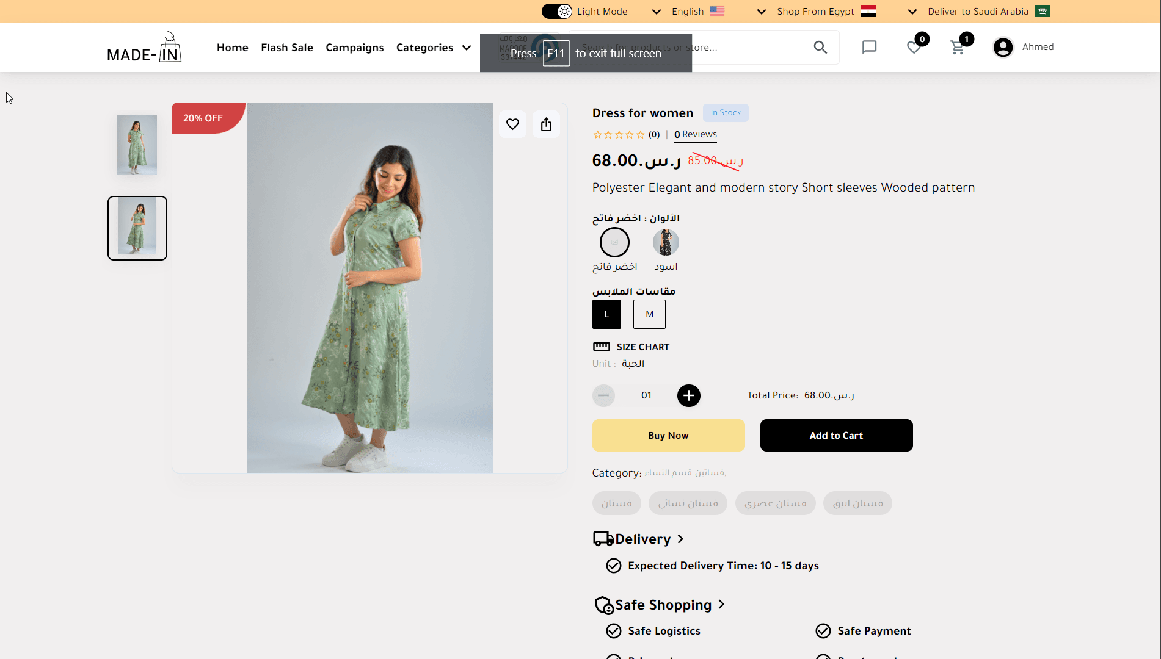Select size M option

tap(649, 314)
